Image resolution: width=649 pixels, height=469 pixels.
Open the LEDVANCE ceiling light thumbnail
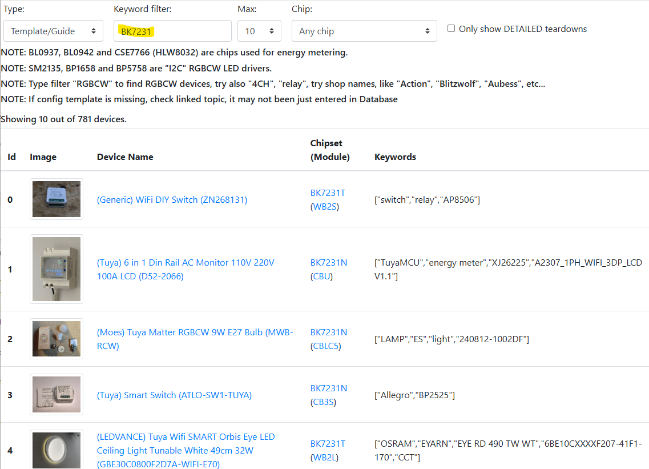coord(57,450)
